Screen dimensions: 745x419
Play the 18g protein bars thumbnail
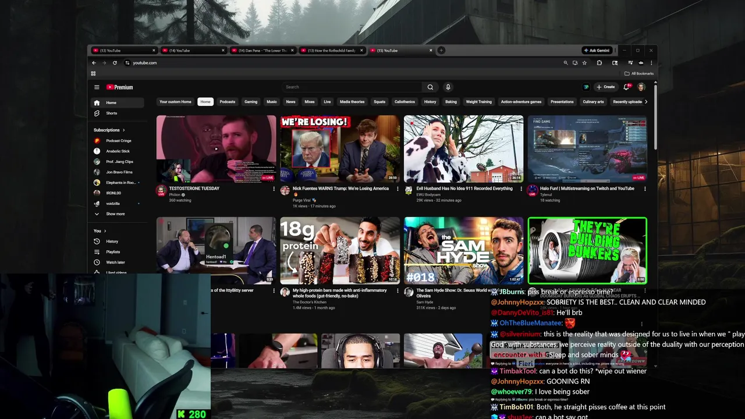pos(340,251)
